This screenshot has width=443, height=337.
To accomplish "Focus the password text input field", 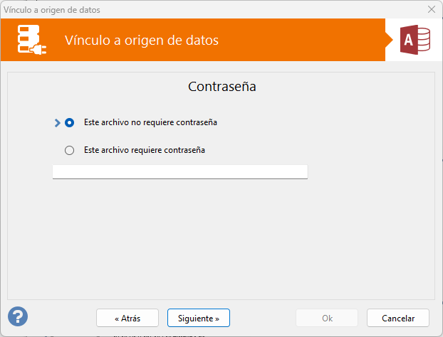I will click(179, 171).
